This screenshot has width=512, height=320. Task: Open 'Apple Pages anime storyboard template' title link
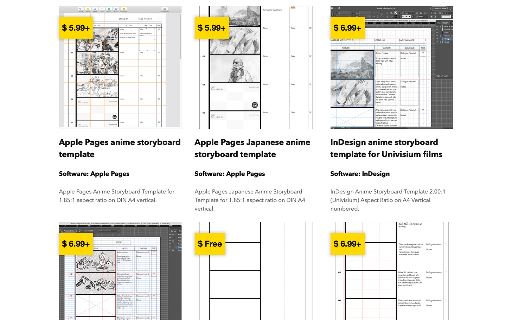(x=120, y=148)
